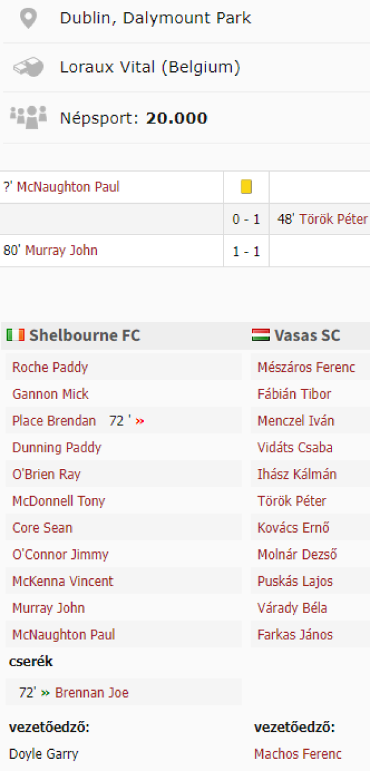Click the green substitution arrows beside Brennan Joe
Screen dimensions: 370x771
click(x=45, y=693)
